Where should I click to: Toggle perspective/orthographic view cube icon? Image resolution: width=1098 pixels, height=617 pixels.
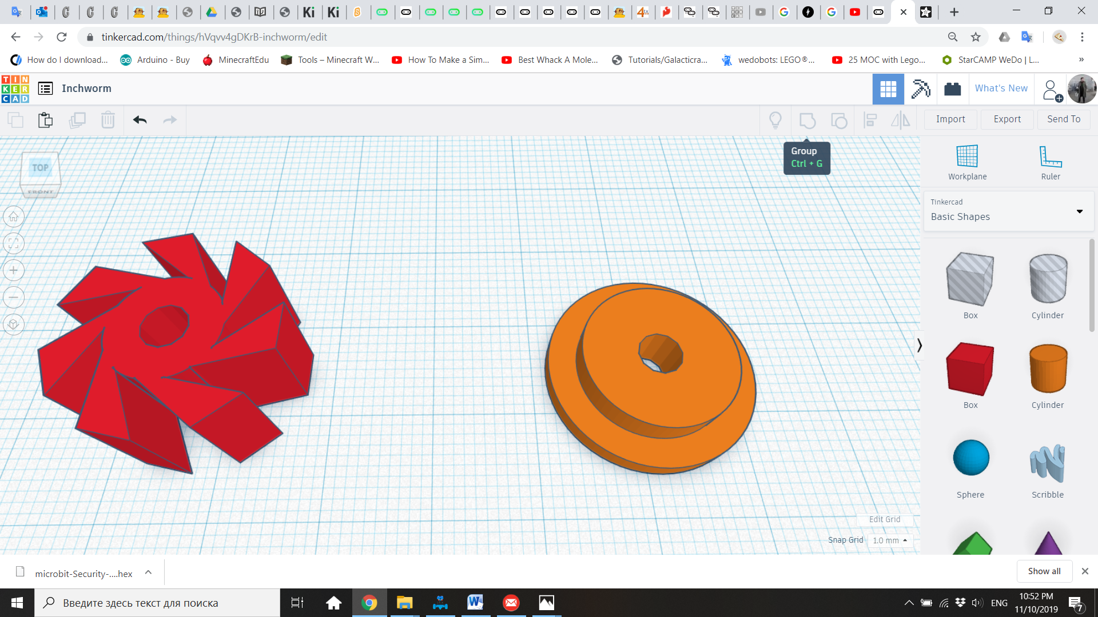(x=14, y=324)
